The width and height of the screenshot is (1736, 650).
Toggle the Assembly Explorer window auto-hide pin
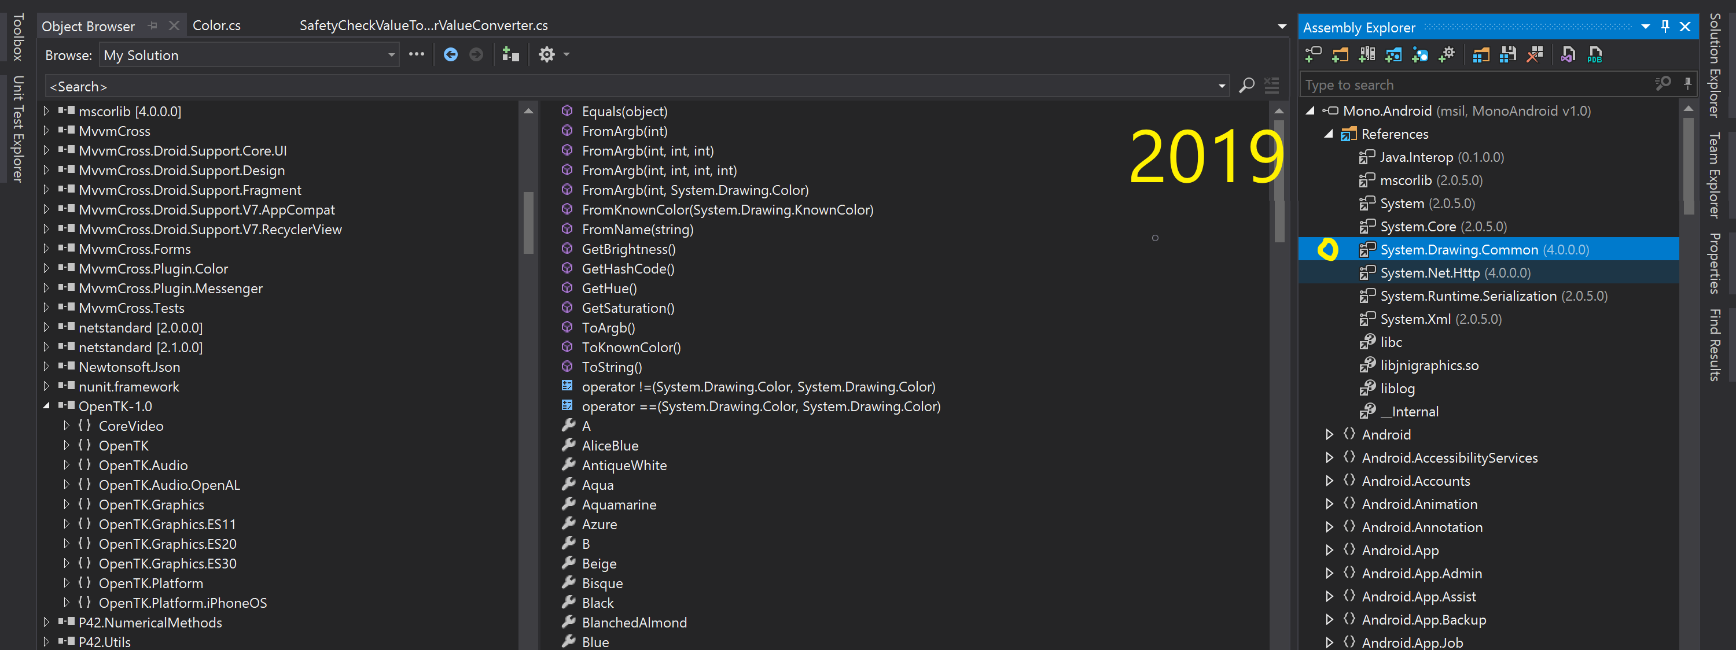pyautogui.click(x=1665, y=27)
